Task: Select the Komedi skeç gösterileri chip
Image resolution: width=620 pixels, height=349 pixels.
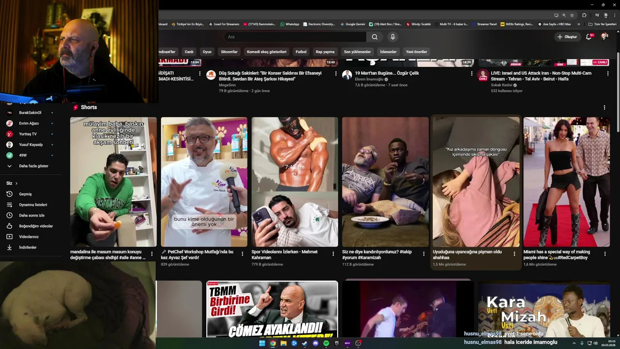Action: (x=266, y=52)
